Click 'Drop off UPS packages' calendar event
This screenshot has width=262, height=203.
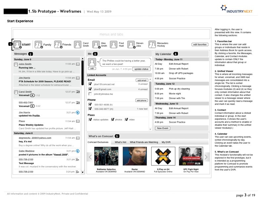[181, 73]
